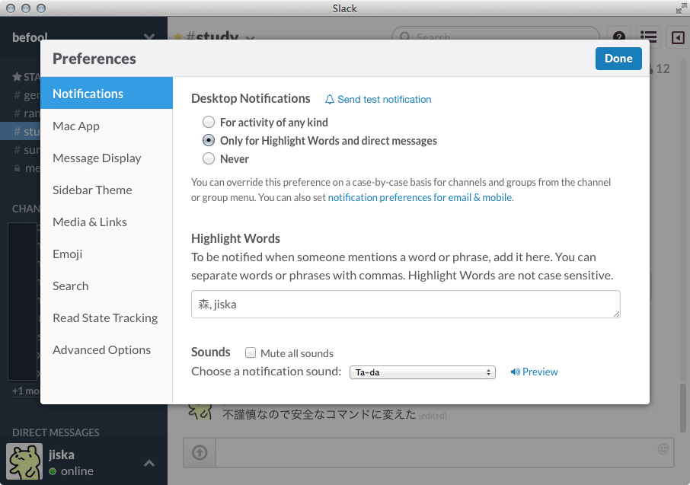
Task: Switch to the Message Display tab
Action: [107, 158]
